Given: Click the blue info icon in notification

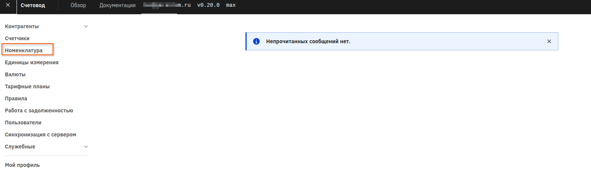Looking at the screenshot, I should pos(256,41).
